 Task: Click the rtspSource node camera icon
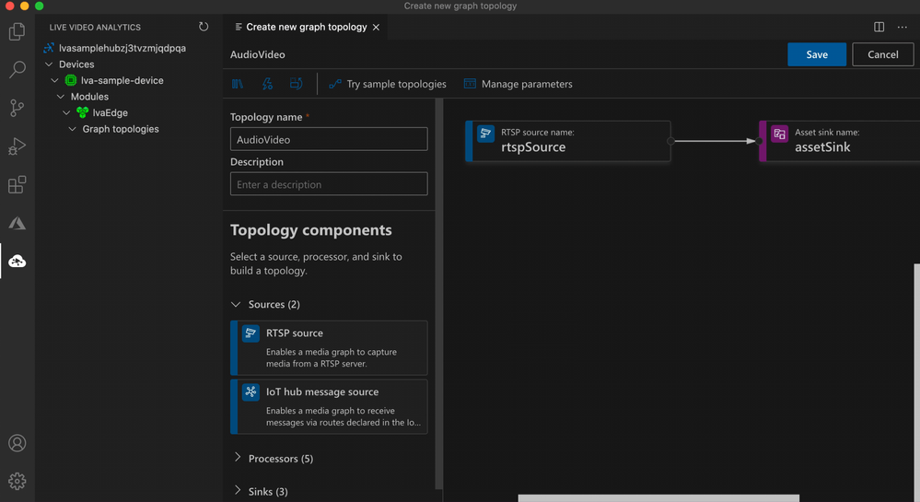[x=485, y=134]
